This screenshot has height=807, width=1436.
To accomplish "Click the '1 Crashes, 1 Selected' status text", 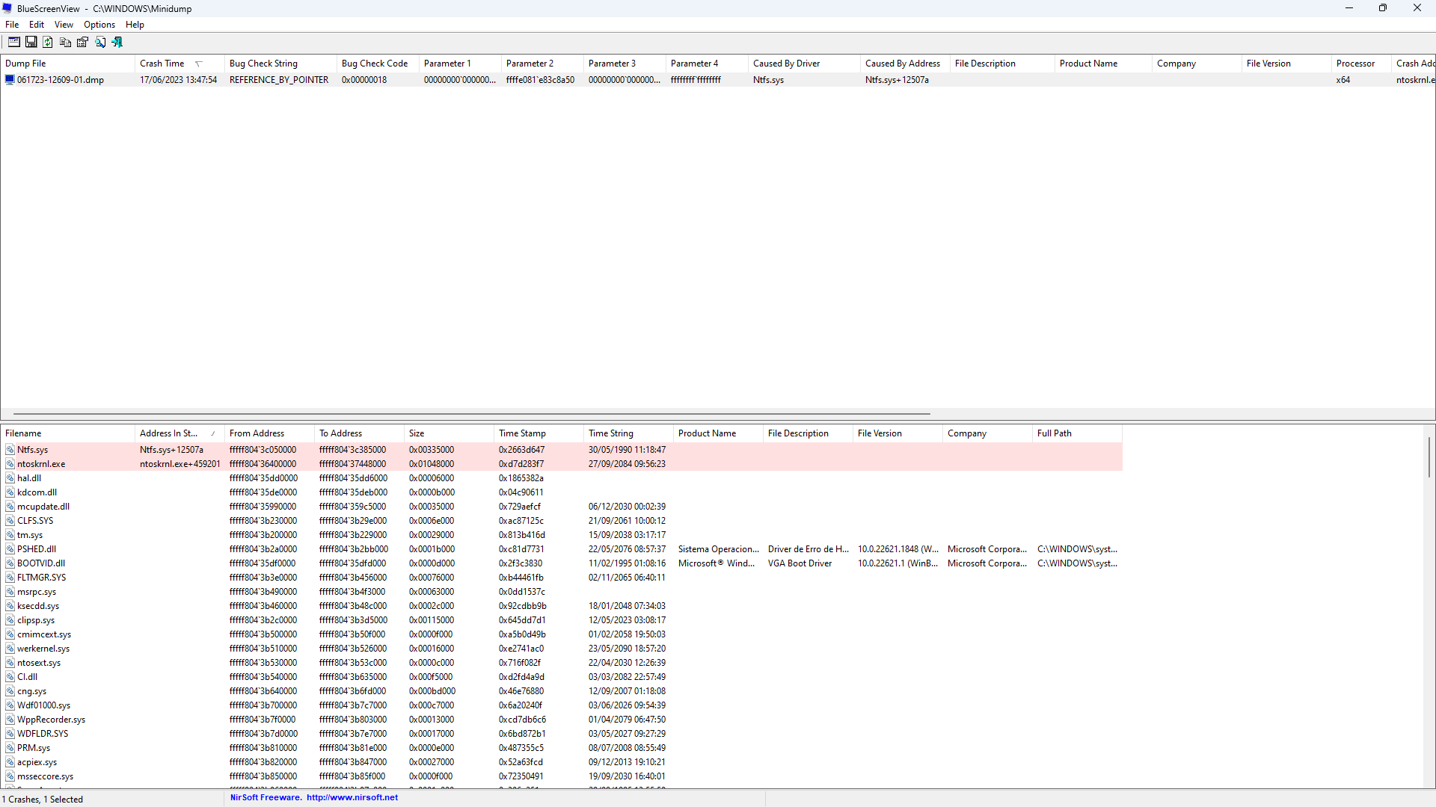I will (x=42, y=800).
